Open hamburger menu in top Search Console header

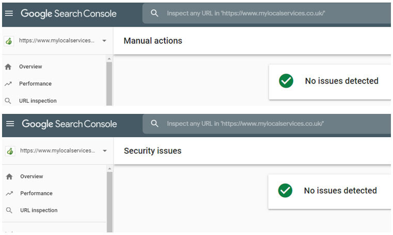[x=8, y=13]
